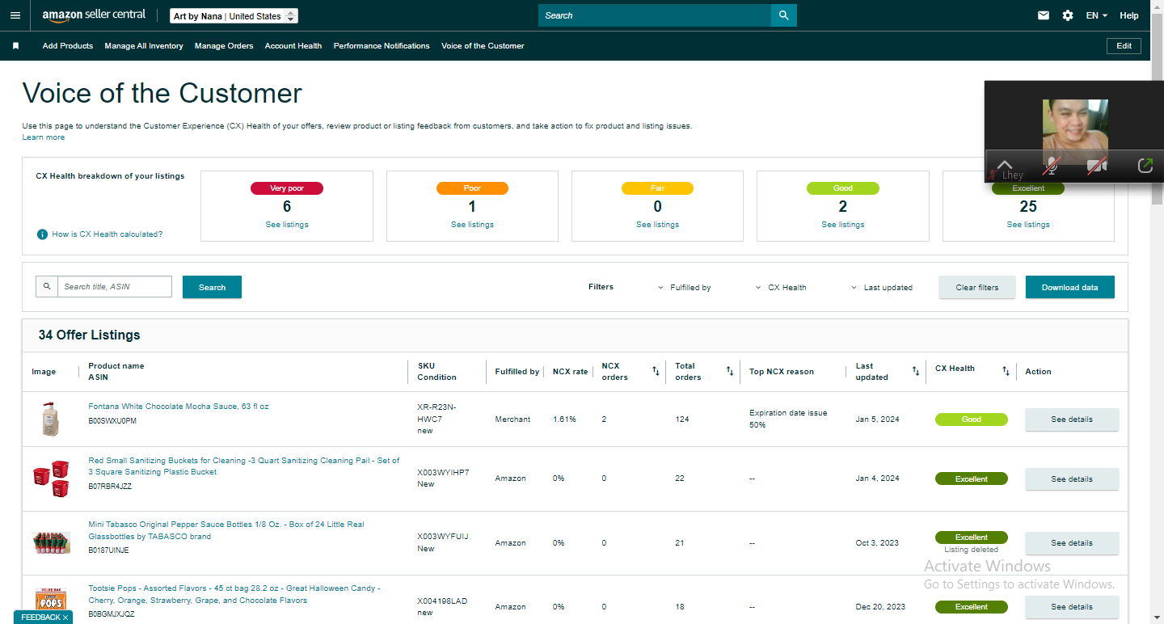Select Voice of the Customer nav item
The width and height of the screenshot is (1164, 624).
pyautogui.click(x=483, y=46)
